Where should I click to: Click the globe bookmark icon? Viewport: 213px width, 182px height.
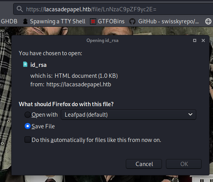tap(208, 21)
